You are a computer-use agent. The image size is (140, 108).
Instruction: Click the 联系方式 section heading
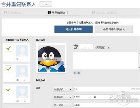[40, 81]
